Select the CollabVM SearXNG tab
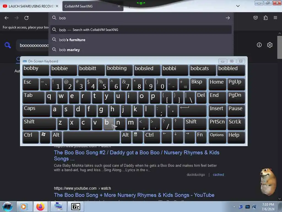282x212 pixels. [x=91, y=6]
